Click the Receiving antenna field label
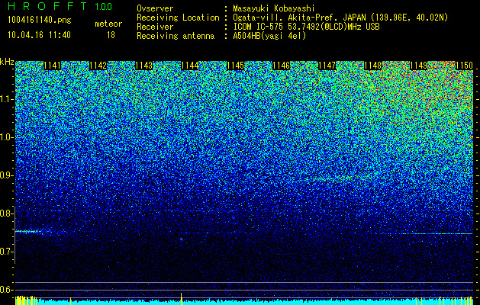The width and height of the screenshot is (480, 305). coord(176,36)
